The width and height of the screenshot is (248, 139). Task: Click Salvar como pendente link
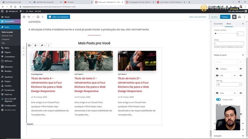[198, 17]
